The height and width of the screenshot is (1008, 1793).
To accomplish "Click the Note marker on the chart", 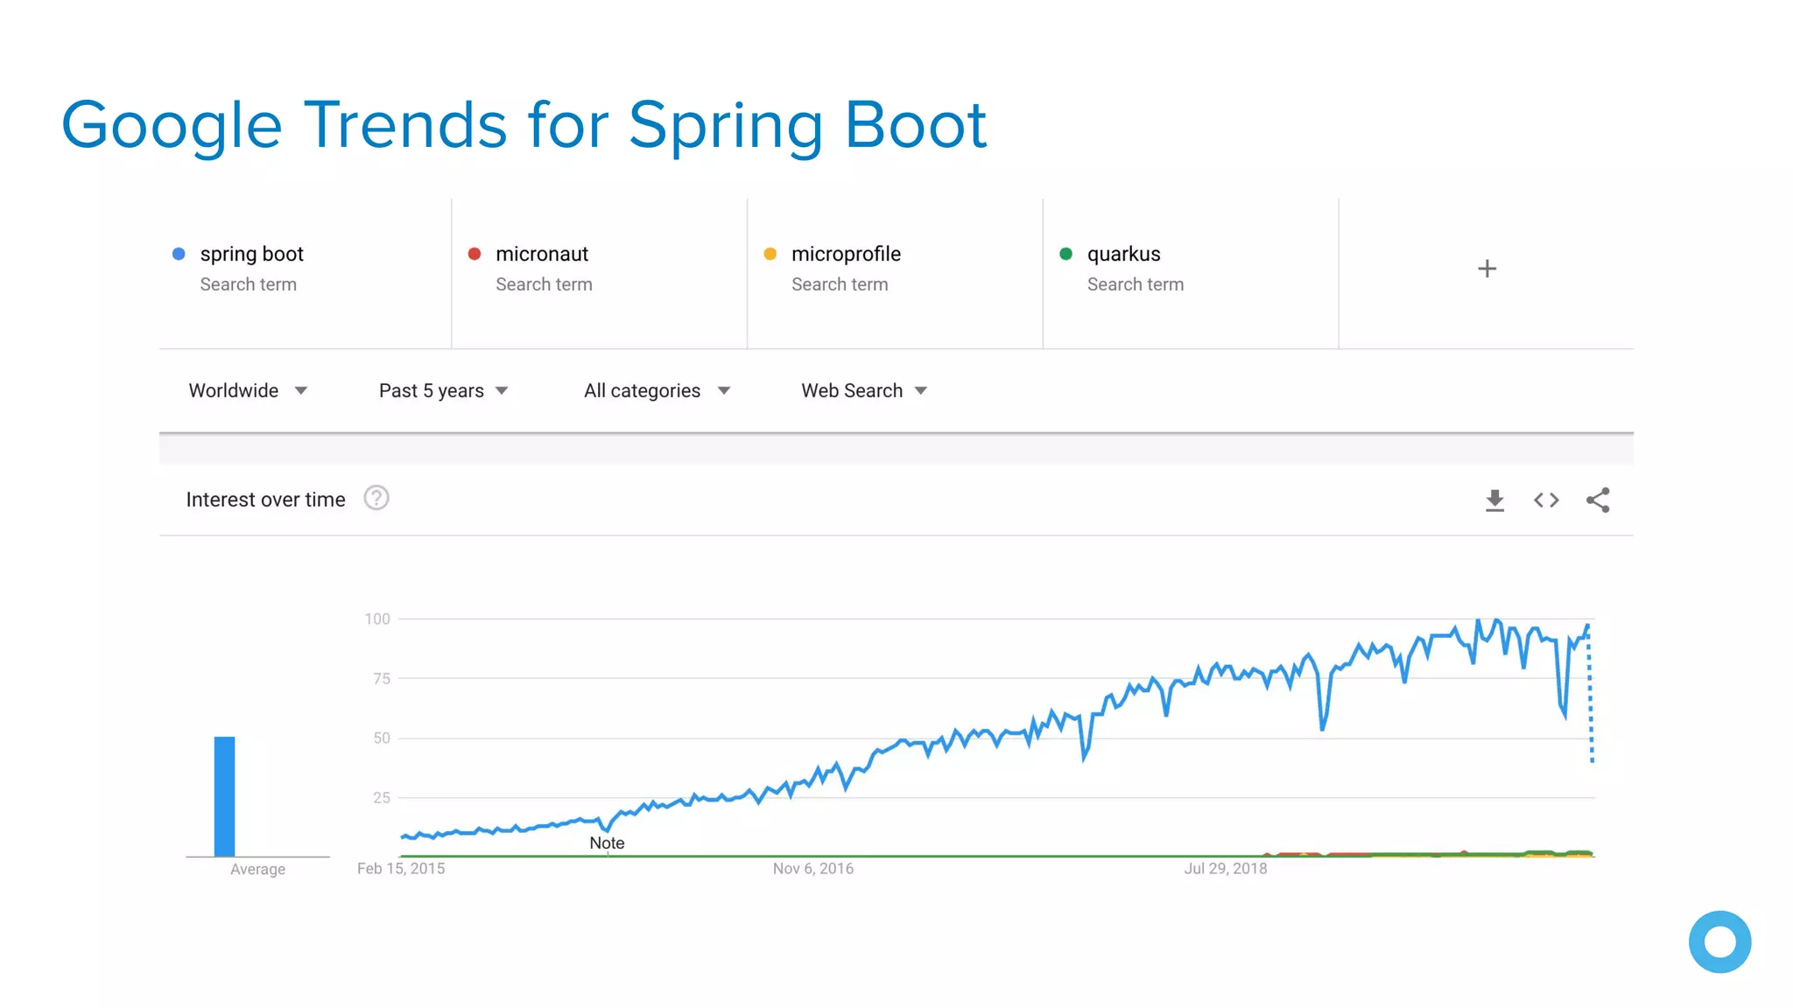I will coord(607,843).
